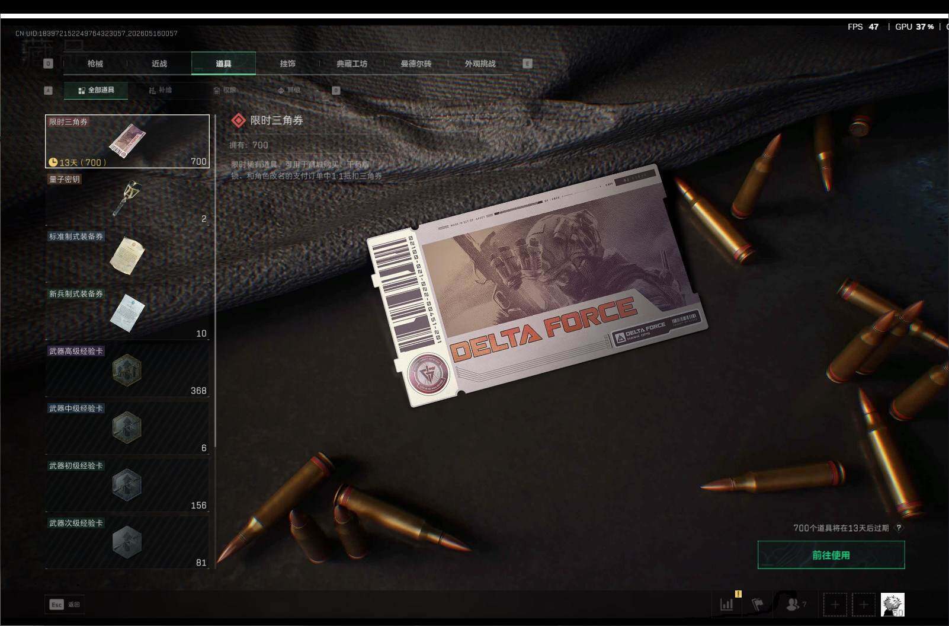The image size is (949, 626).
Task: Select the 武器中级经验卡 item card
Action: [127, 428]
